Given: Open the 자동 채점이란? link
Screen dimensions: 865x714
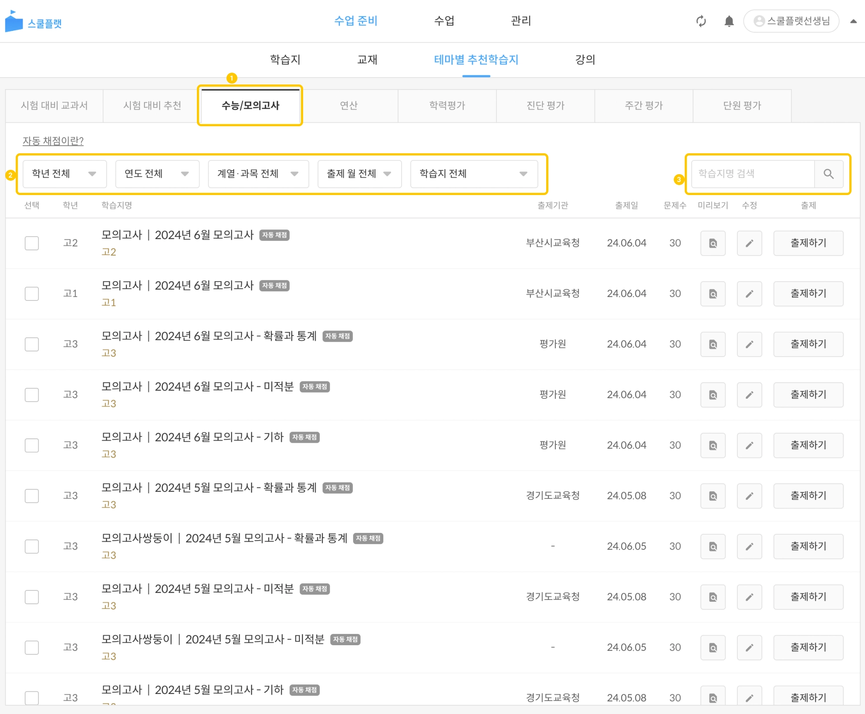Looking at the screenshot, I should [x=53, y=141].
